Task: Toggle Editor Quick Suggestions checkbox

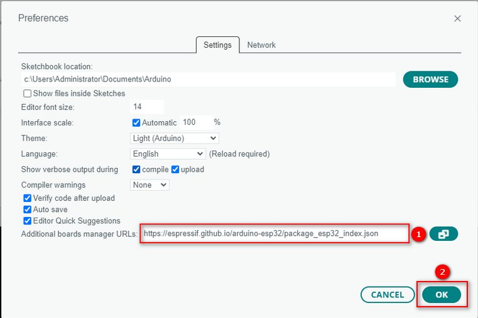Action: click(x=27, y=221)
